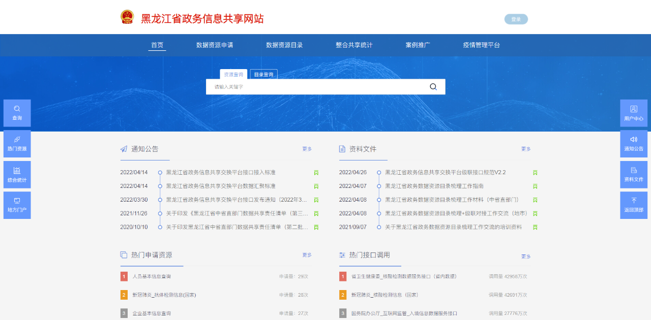Go to 首页 navigation item

point(157,45)
